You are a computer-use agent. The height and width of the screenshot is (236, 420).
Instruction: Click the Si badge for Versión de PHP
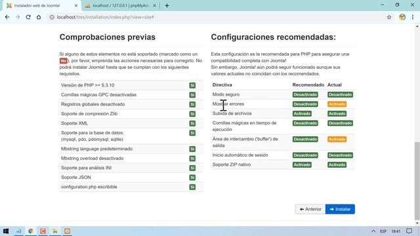pos(192,85)
